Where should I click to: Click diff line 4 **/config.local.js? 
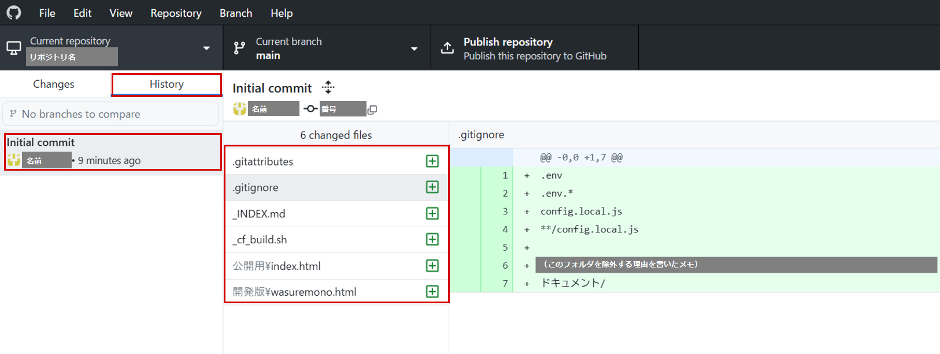(x=695, y=229)
